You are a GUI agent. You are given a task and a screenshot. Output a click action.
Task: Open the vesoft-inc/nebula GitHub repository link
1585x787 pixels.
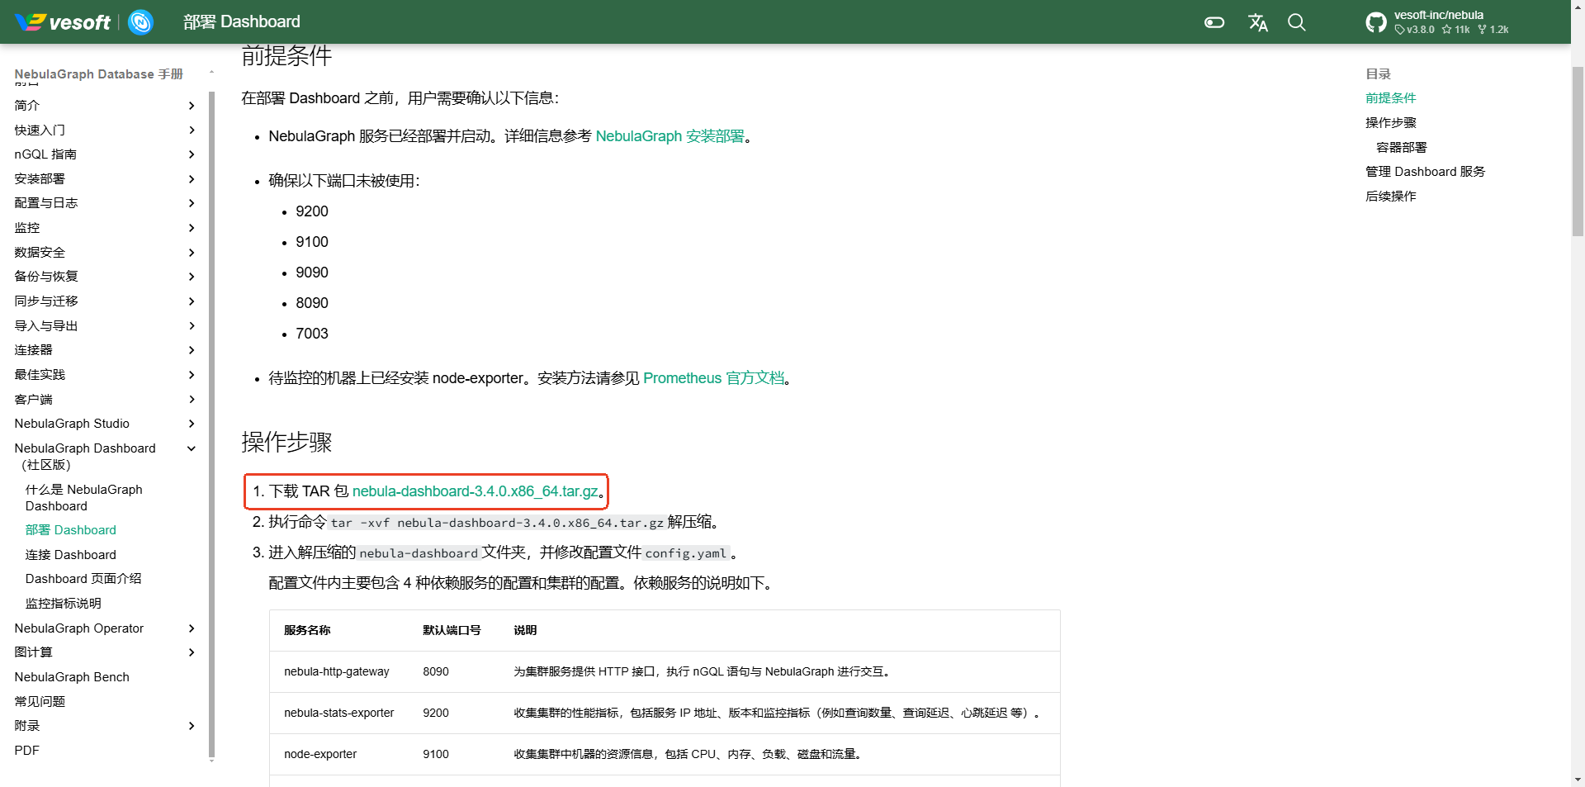coord(1437,22)
